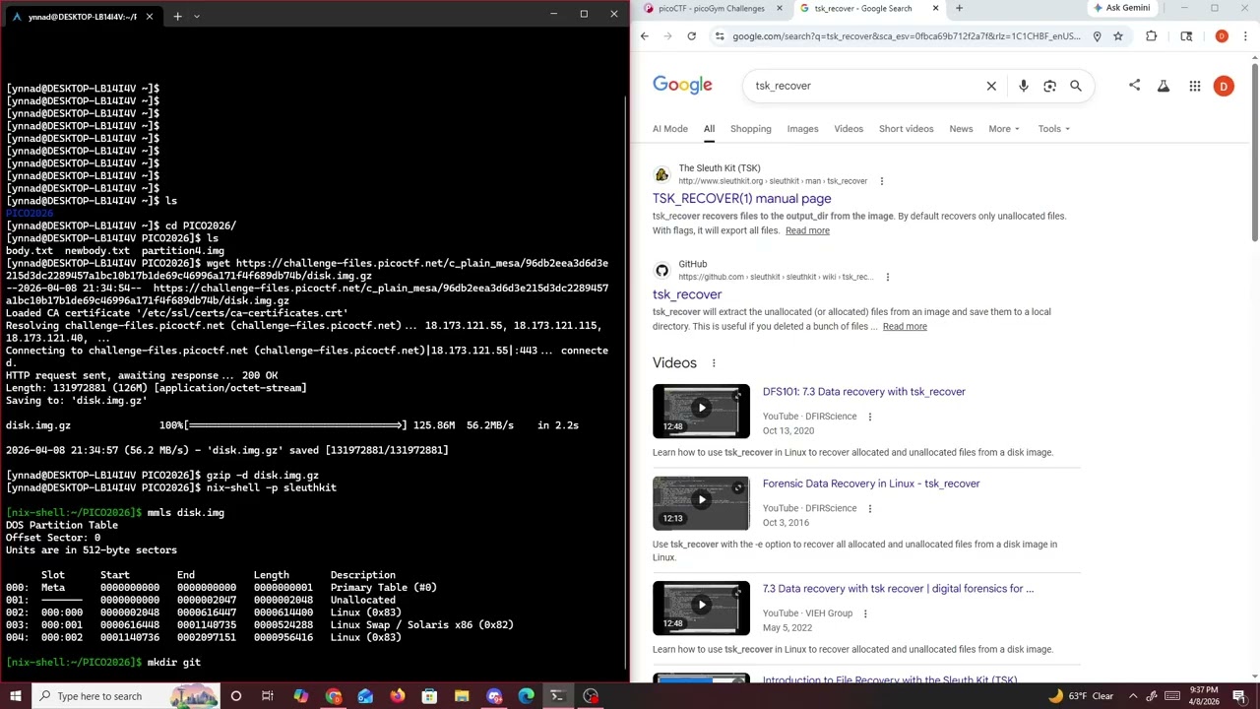Go back in Chrome
This screenshot has height=709, width=1260.
(645, 36)
